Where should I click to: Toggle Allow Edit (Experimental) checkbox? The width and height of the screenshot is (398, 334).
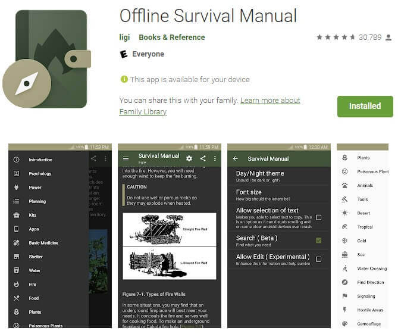pyautogui.click(x=318, y=259)
